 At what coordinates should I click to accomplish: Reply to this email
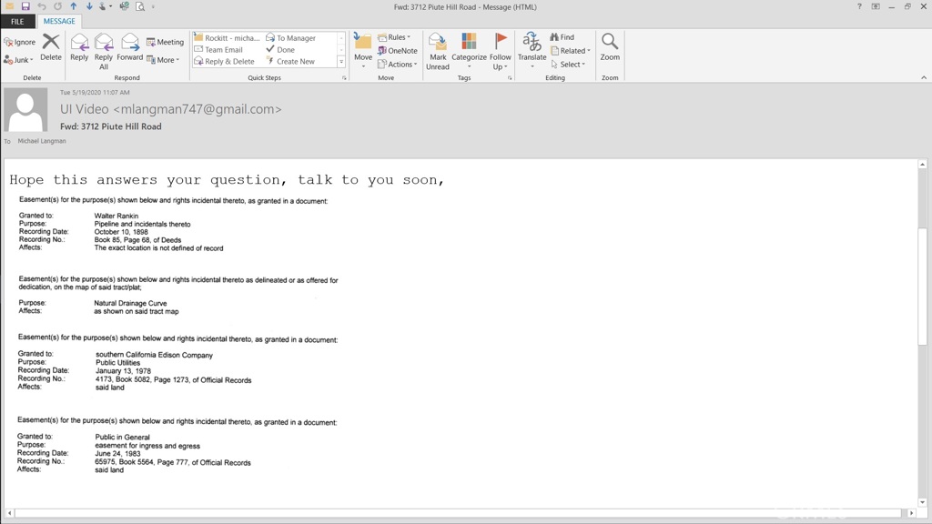click(x=79, y=47)
